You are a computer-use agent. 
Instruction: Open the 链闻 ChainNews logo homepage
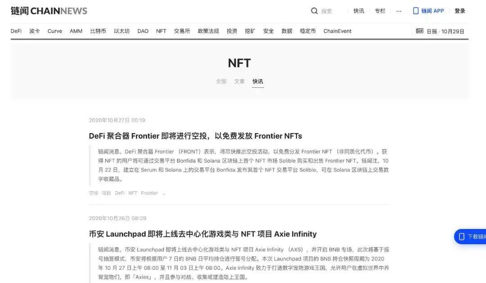49,11
